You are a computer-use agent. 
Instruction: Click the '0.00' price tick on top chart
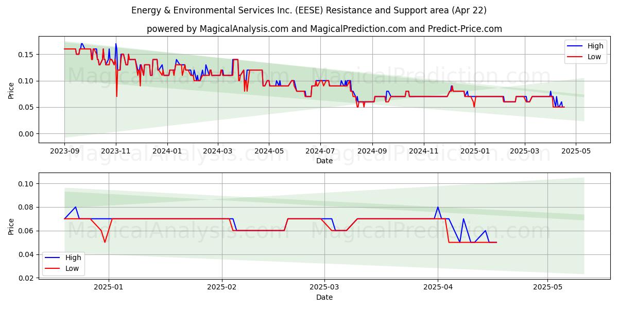[x=26, y=134]
